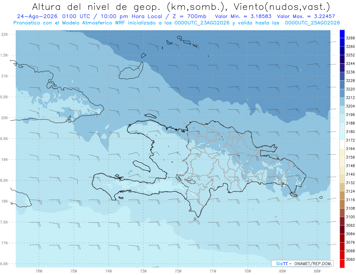Click the 72W longitude label
Image resolution: width=356 pixels, height=275 pixels.
click(178, 271)
